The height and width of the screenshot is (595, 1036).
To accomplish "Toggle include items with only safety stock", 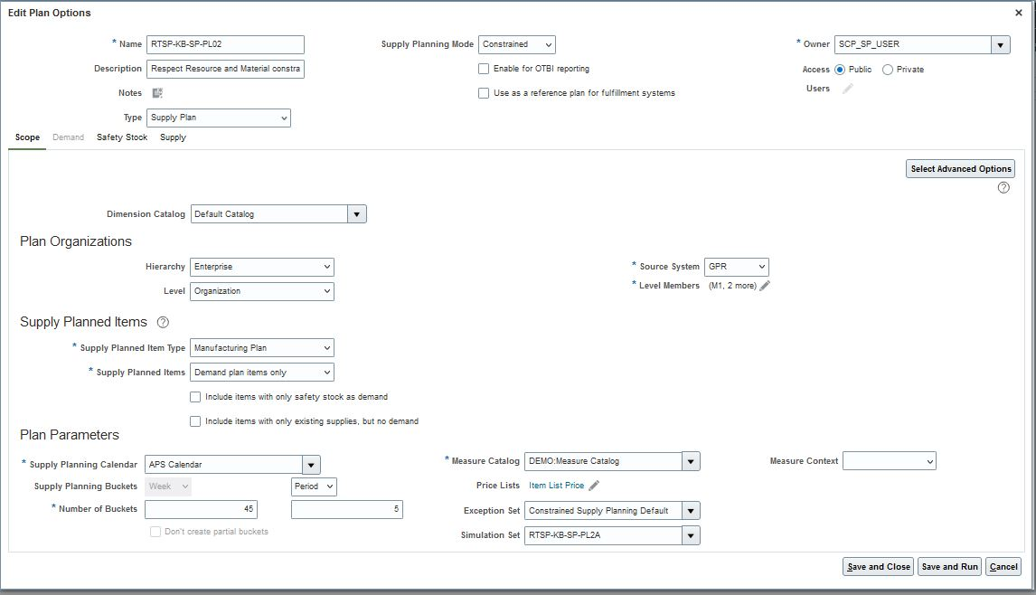I will (x=195, y=397).
